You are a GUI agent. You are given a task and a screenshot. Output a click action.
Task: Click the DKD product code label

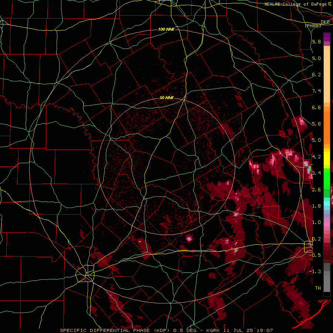pos(325,22)
